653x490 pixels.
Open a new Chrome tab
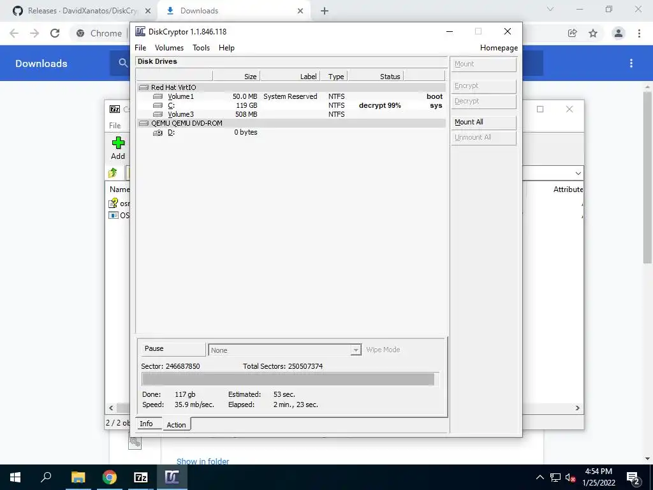[x=325, y=11]
